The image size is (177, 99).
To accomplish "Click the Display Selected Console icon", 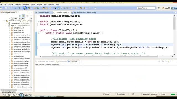I will [x=163, y=61].
